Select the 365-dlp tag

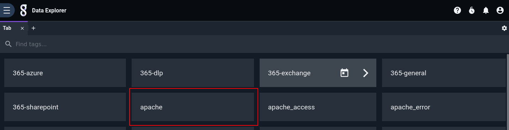coord(193,73)
